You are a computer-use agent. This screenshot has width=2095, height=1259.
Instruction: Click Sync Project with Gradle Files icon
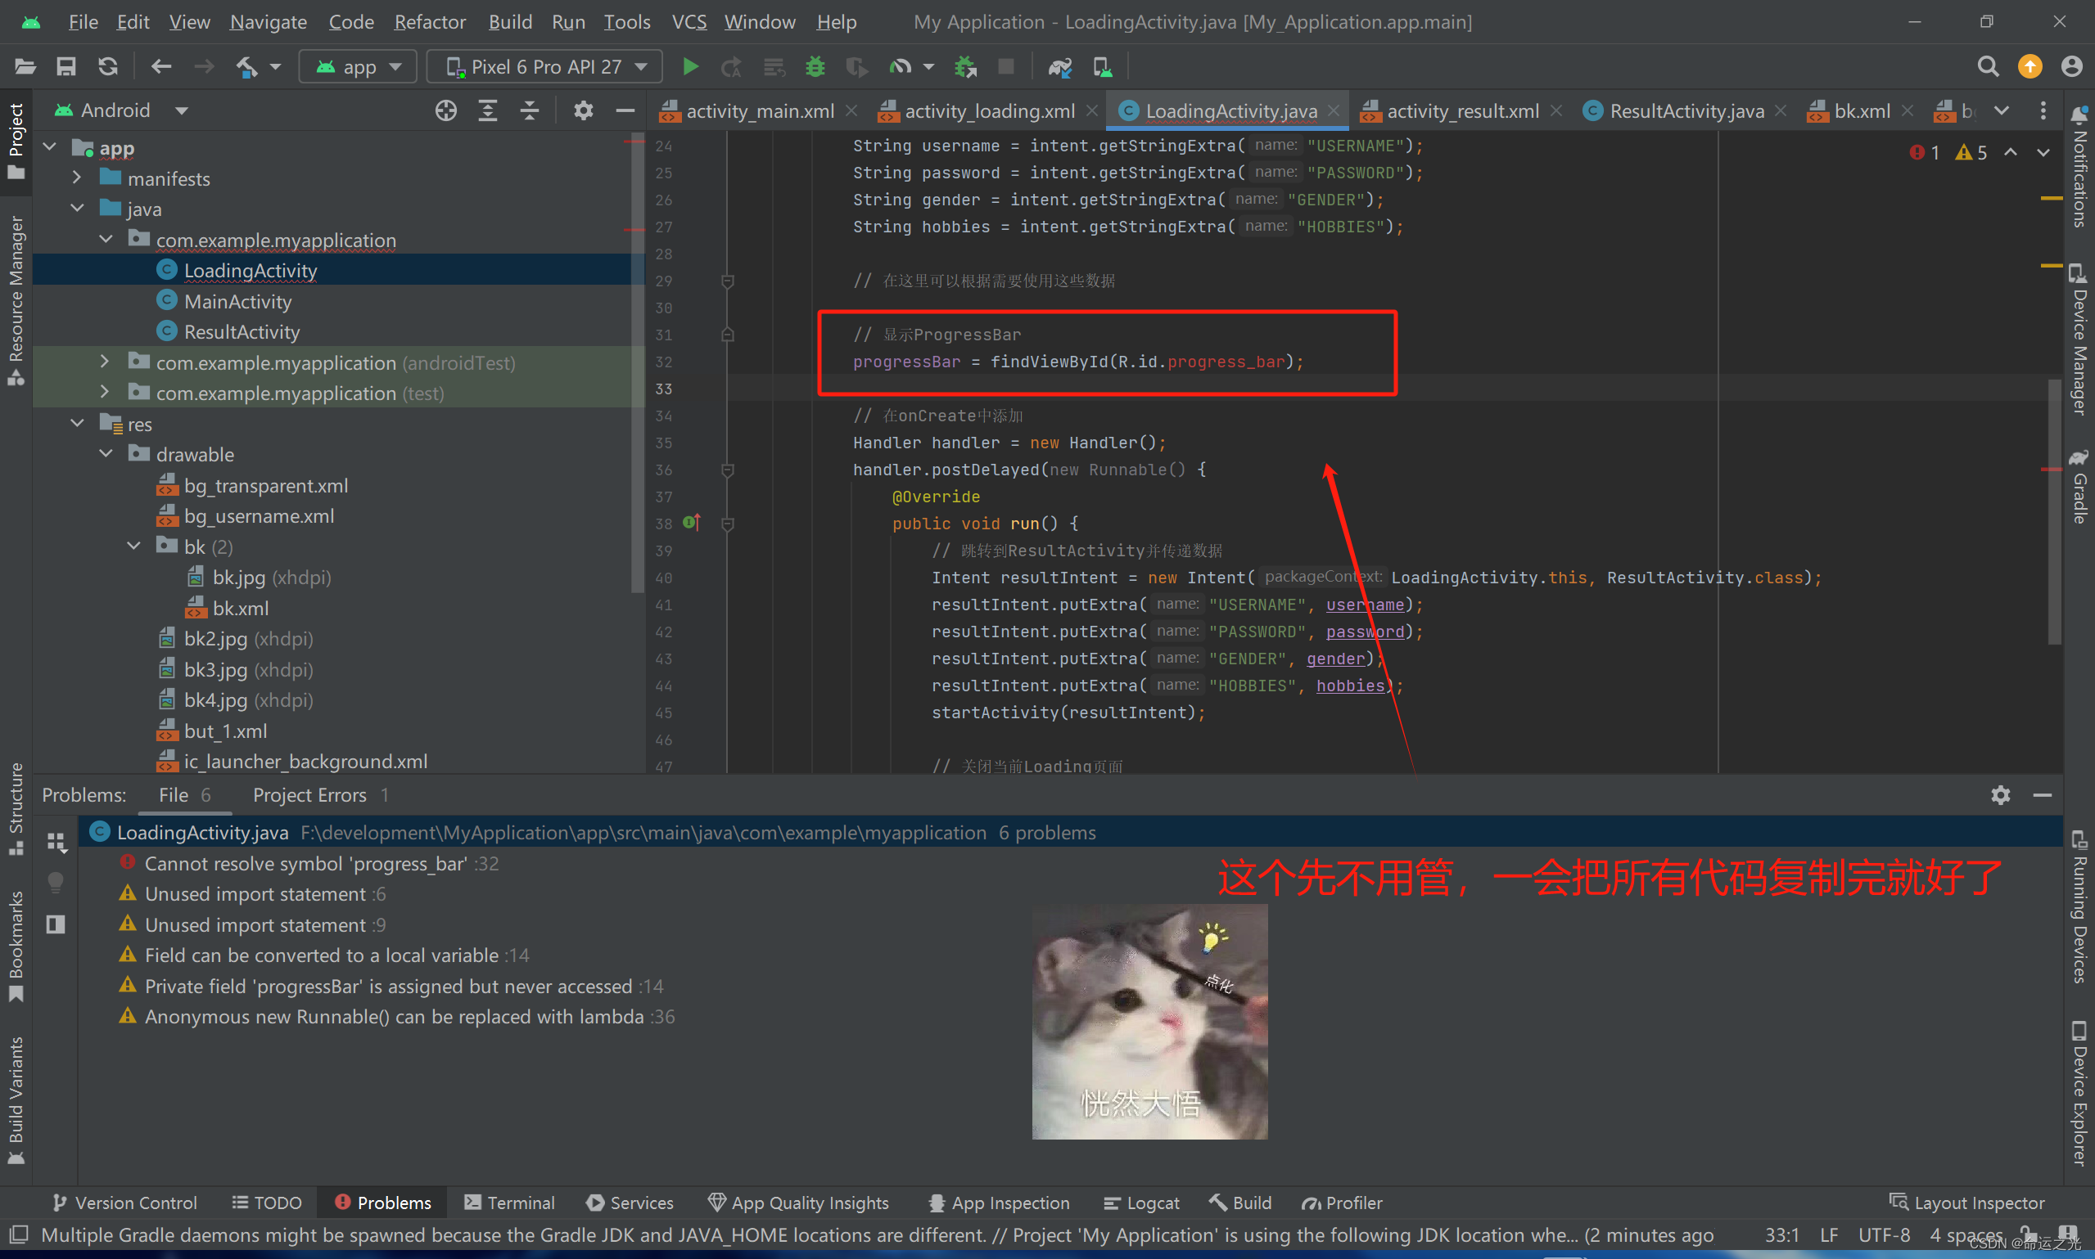pos(1059,66)
